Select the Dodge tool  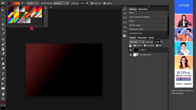[3, 68]
